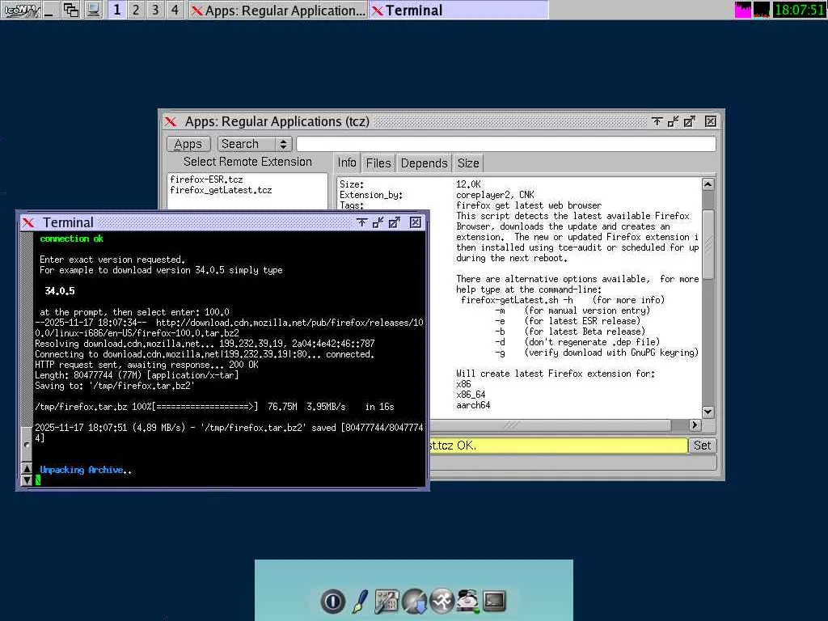Click the show desktop taskbar icon

pos(49,10)
